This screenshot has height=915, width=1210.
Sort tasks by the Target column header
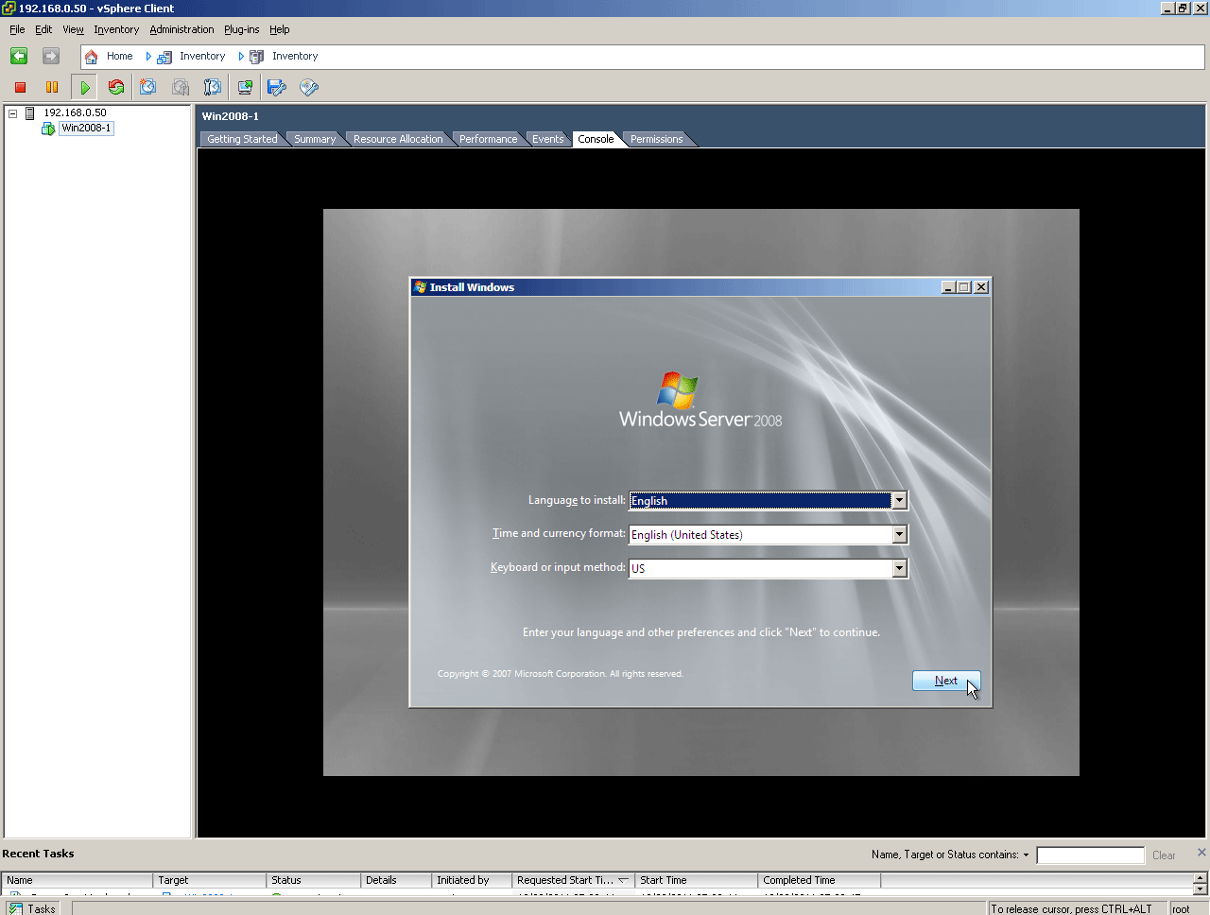[209, 880]
